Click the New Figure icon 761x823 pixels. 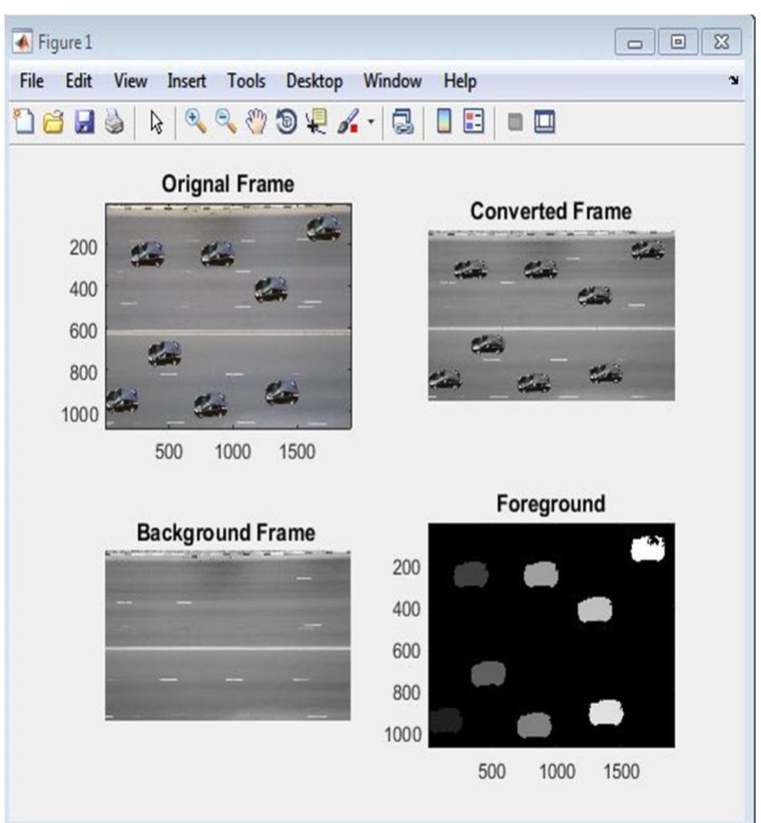coord(24,121)
